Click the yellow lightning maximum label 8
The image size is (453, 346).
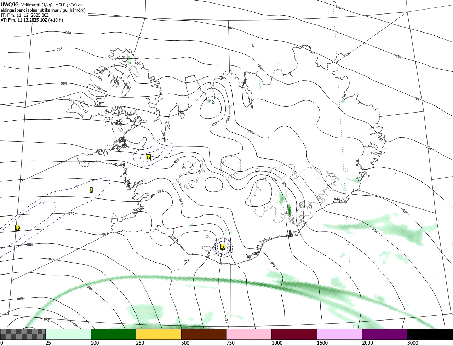pos(91,190)
